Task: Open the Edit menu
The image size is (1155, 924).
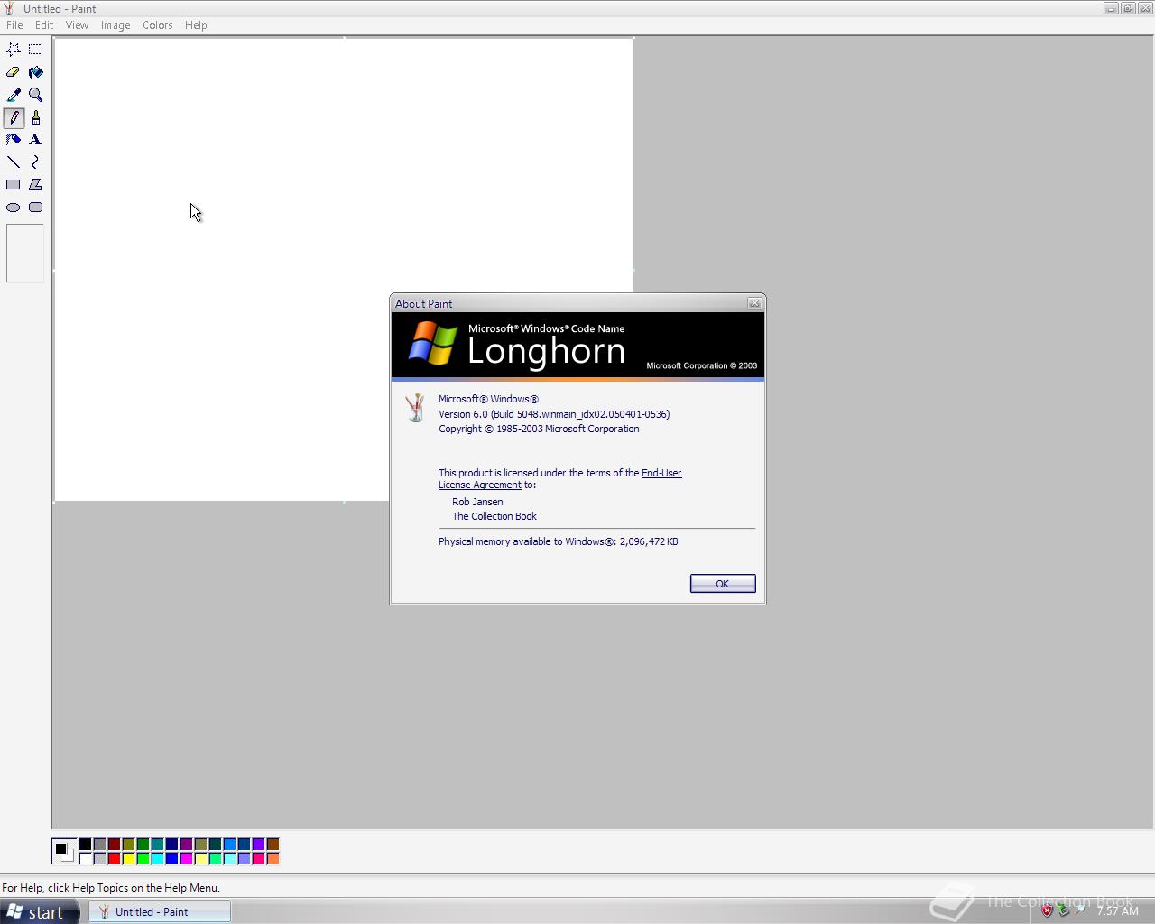Action: pyautogui.click(x=44, y=25)
